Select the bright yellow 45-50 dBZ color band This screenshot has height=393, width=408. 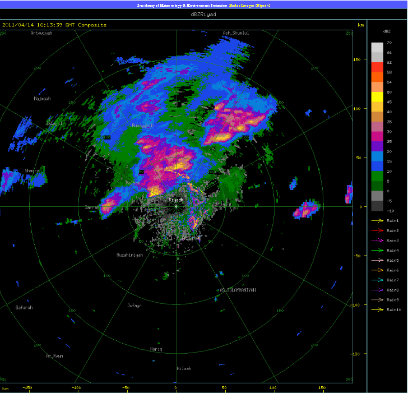pos(377,97)
